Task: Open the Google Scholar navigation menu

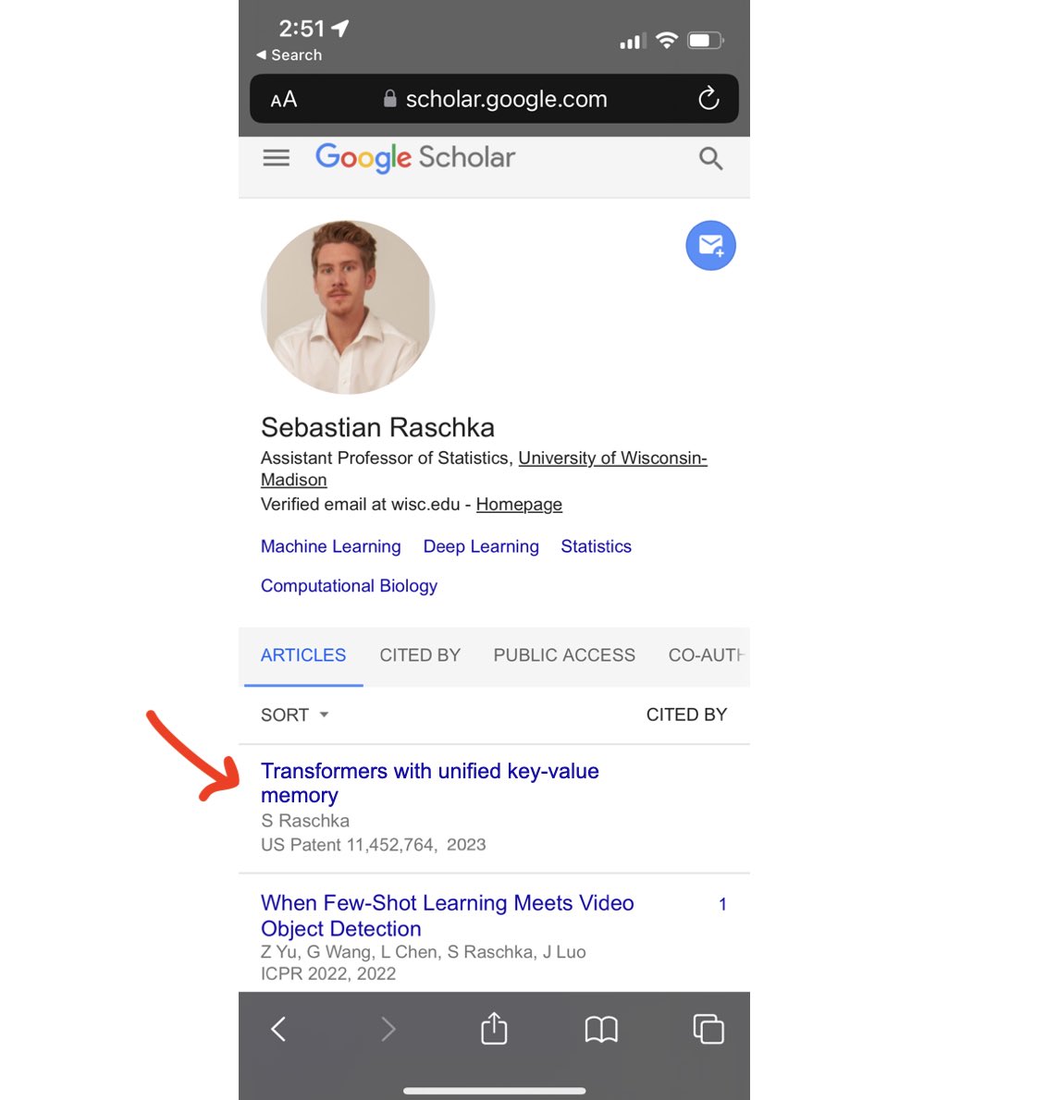Action: 276,157
